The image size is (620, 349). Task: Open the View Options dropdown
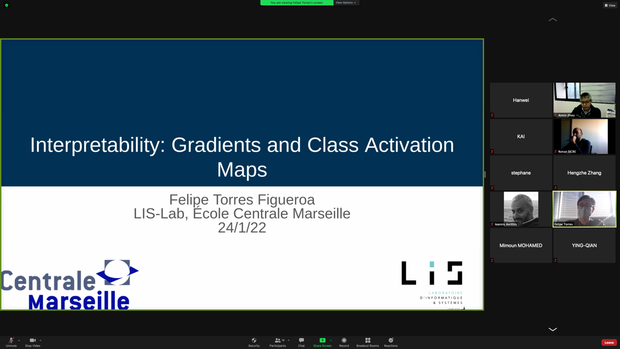[346, 3]
